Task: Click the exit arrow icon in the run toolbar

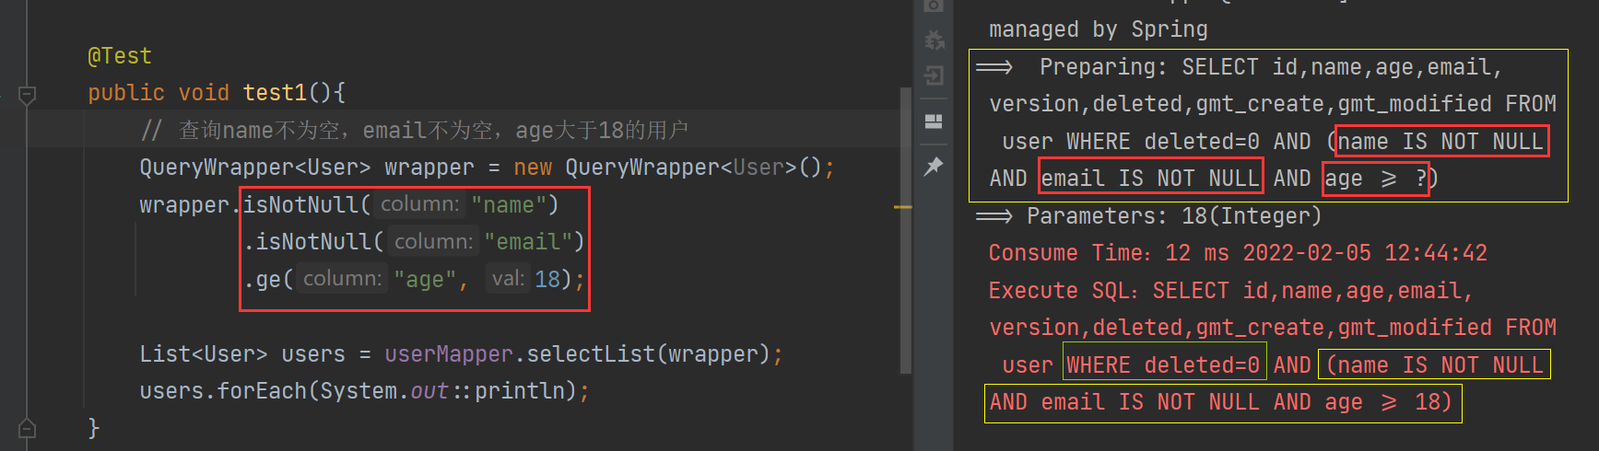Action: coord(934,75)
